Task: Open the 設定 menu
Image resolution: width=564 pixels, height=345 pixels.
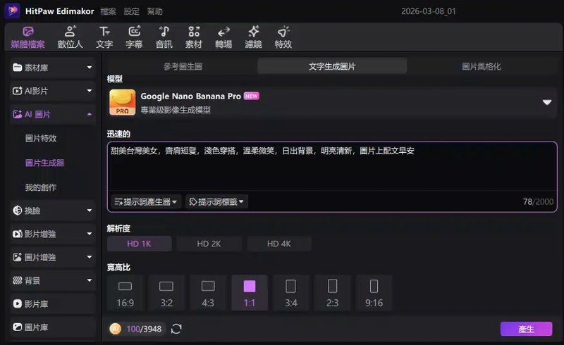Action: coord(132,11)
